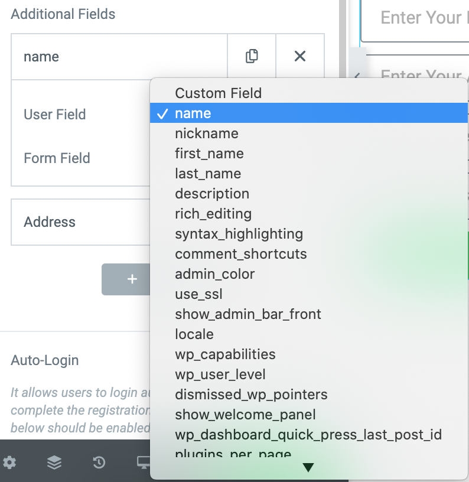This screenshot has width=469, height=482.
Task: Remove the name field item
Action: click(x=300, y=56)
